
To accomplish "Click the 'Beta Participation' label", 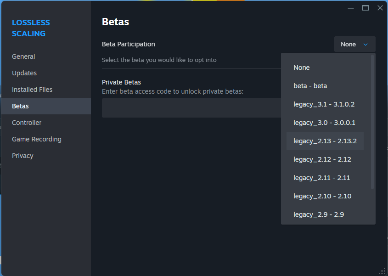I will (129, 44).
